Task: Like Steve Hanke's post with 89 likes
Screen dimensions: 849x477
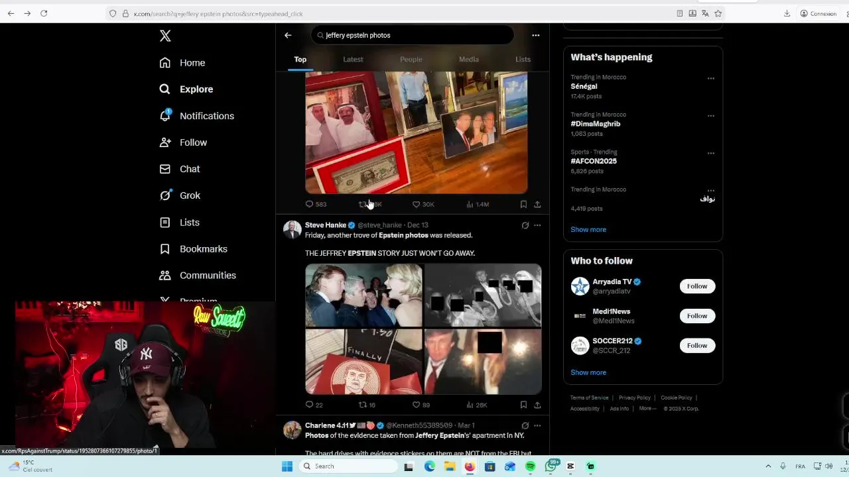Action: (x=421, y=405)
